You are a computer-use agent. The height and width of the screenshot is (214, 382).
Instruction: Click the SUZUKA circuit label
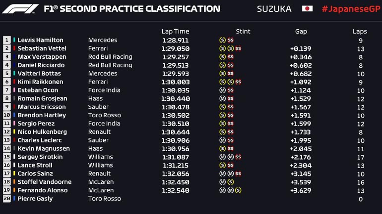tap(274, 9)
